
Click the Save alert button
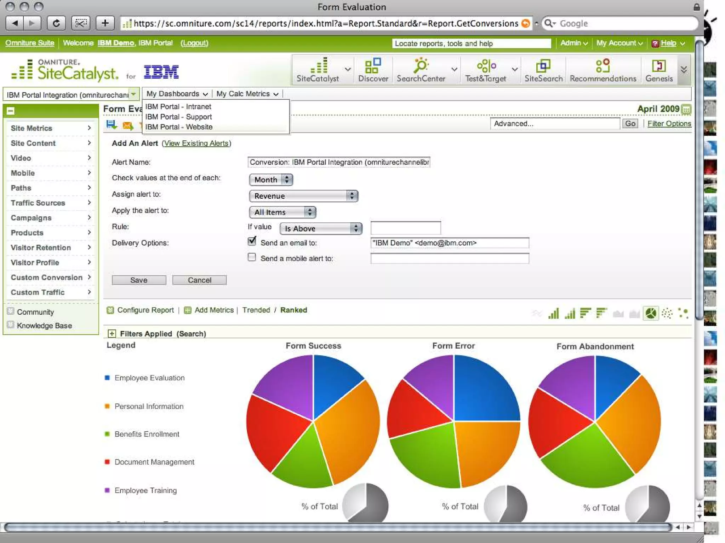coord(139,280)
